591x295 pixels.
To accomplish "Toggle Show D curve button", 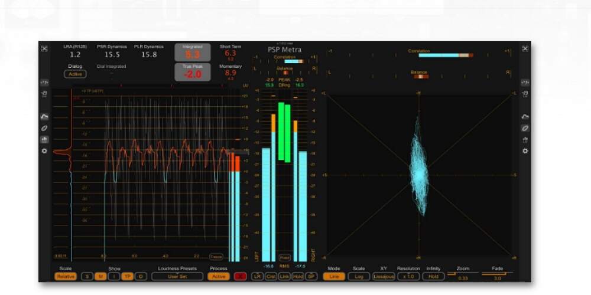I will [x=141, y=277].
